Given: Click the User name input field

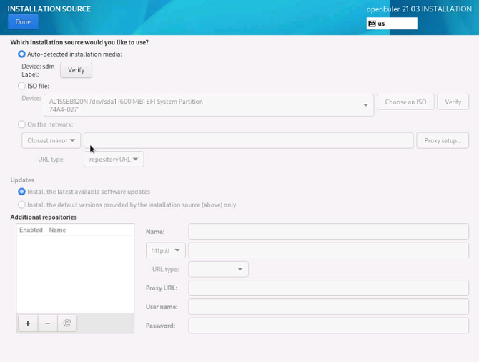Looking at the screenshot, I should 328,307.
